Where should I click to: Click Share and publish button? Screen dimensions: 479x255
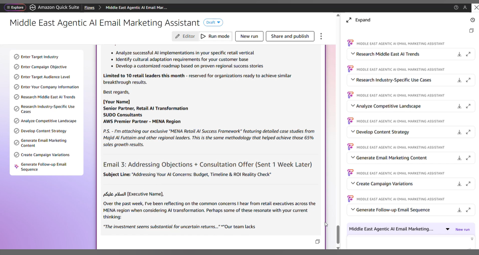pos(290,36)
